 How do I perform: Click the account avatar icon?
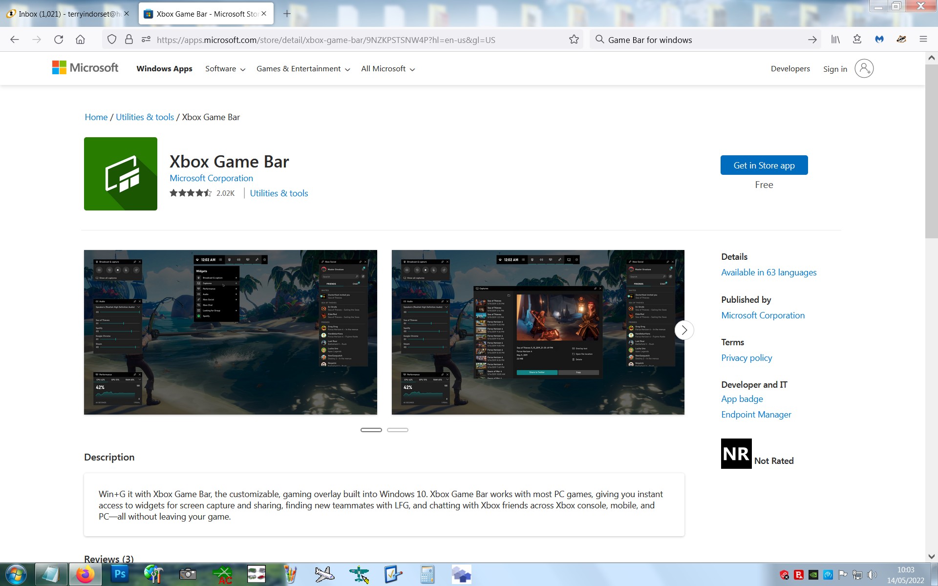pyautogui.click(x=864, y=68)
